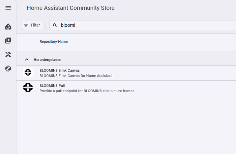This screenshot has height=154, width=236.
Task: Click the Heruntergeladen group label
Action: point(48,60)
